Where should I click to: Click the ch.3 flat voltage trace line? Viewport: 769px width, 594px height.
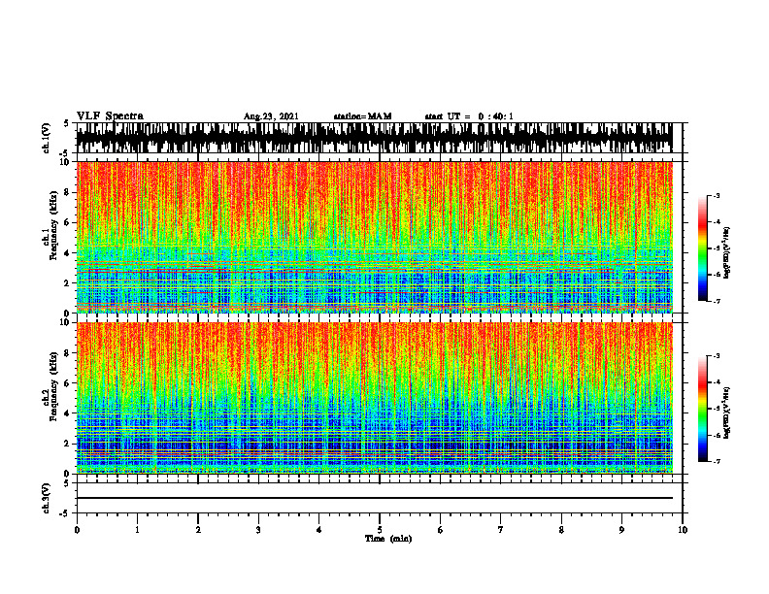(375, 498)
